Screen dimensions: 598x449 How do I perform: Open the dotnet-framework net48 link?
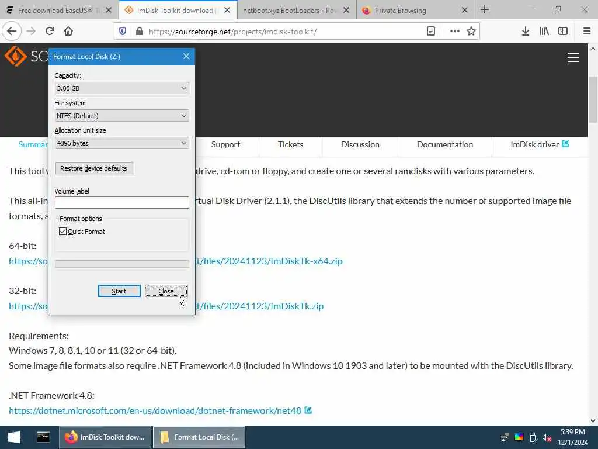tap(155, 411)
